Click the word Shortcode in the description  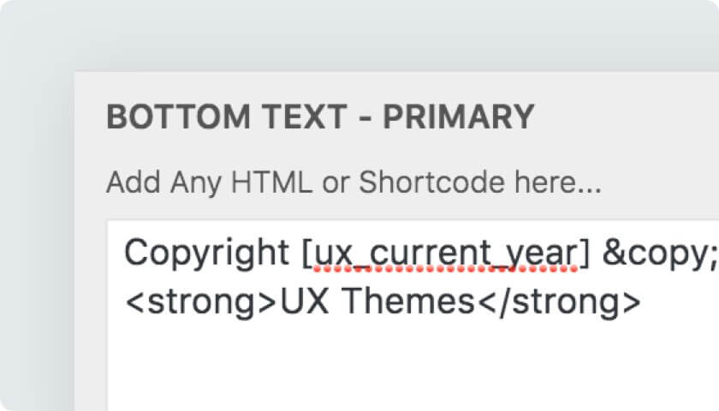pos(431,182)
